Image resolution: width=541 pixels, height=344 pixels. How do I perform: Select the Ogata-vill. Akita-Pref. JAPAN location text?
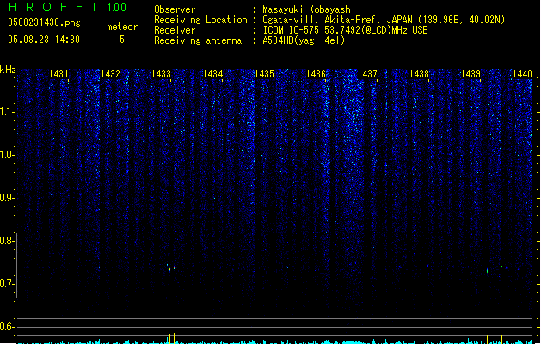(384, 20)
